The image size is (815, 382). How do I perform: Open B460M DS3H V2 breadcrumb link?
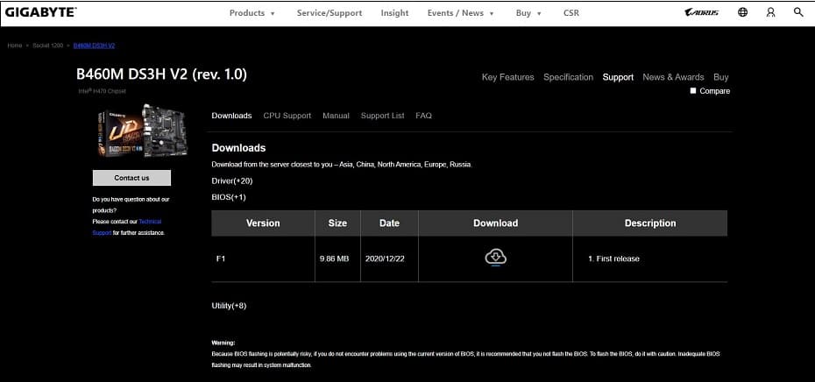pos(94,46)
